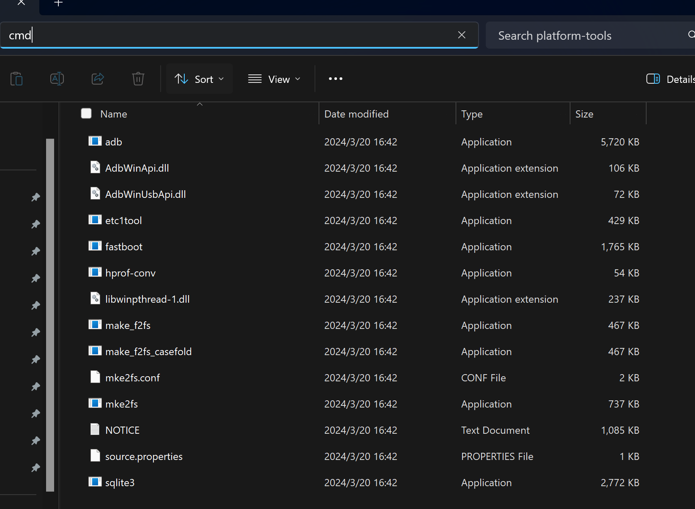The height and width of the screenshot is (509, 695).
Task: Select the sqlite3 file name
Action: click(x=120, y=483)
